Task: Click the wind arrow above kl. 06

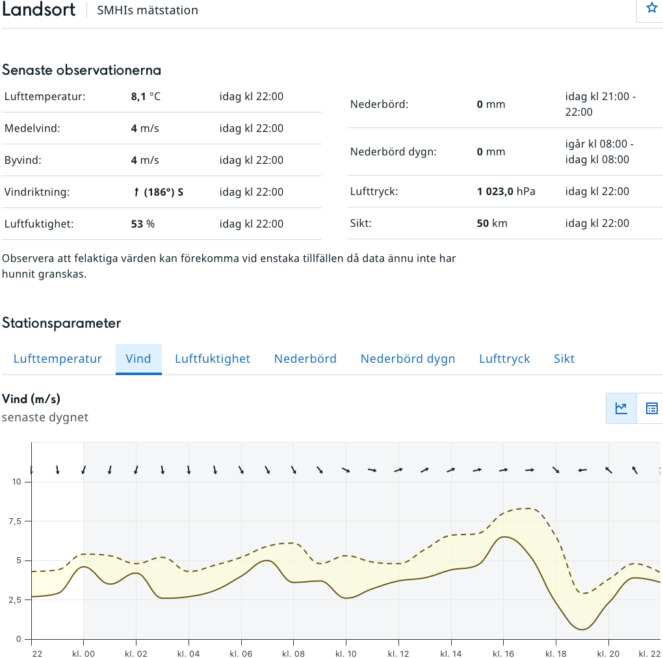Action: point(241,469)
